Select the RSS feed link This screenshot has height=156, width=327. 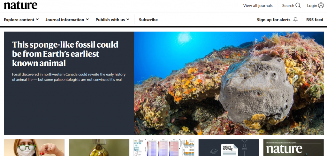tap(315, 19)
